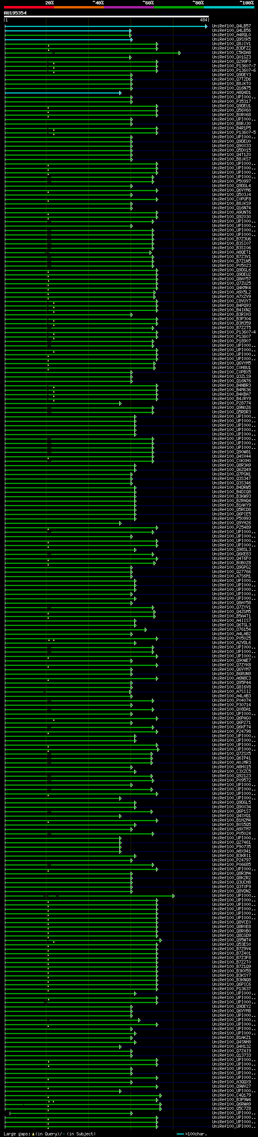This screenshot has width=258, height=1137.
Task: Select the UniRef100_P18907 label
Action: [x=231, y=341]
